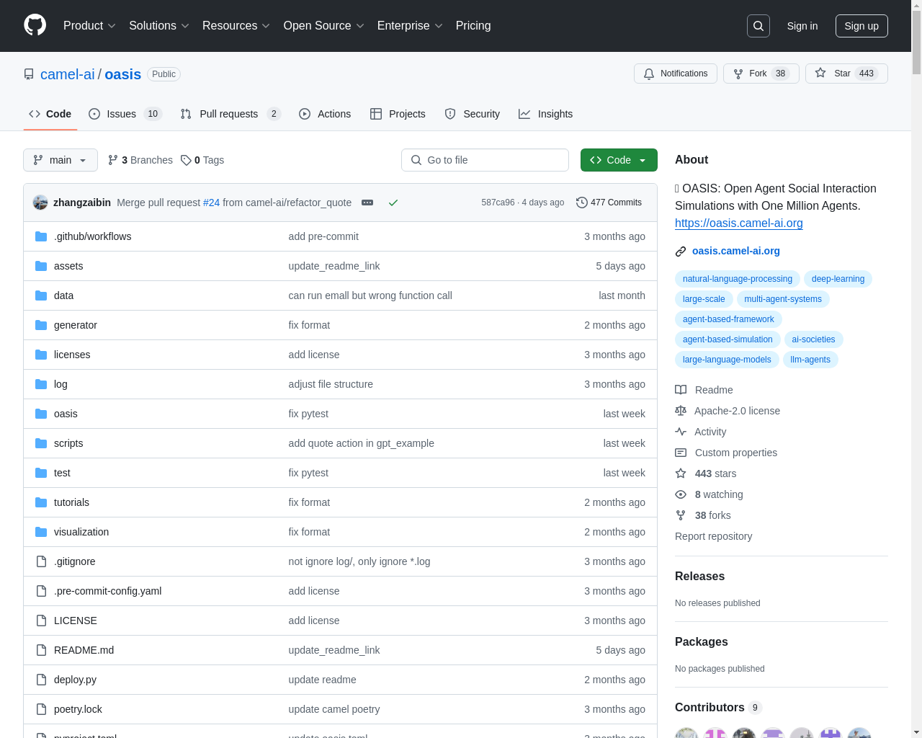Click pull request #24 link

click(x=211, y=203)
